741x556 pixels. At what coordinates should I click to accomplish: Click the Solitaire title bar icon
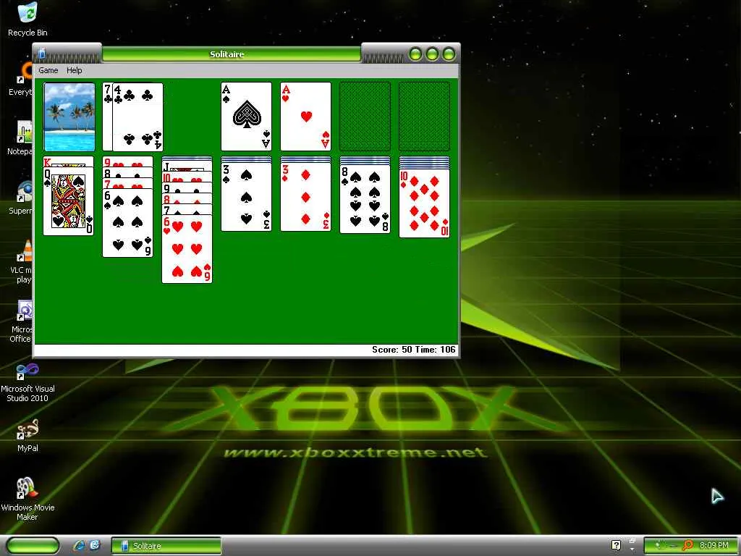point(41,53)
